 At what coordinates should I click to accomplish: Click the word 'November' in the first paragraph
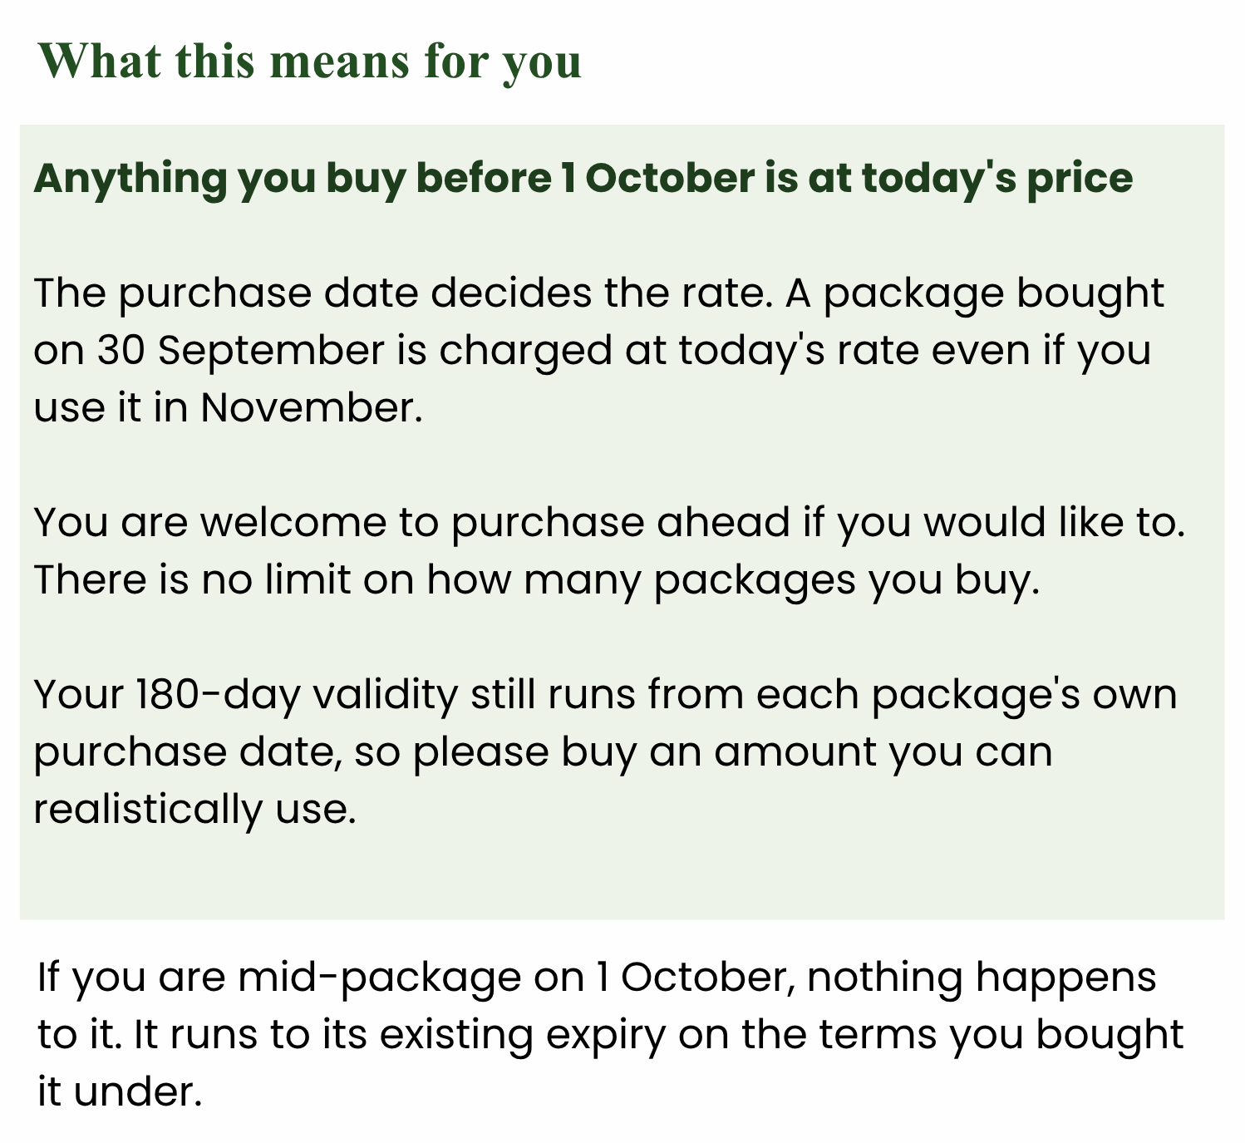click(306, 407)
